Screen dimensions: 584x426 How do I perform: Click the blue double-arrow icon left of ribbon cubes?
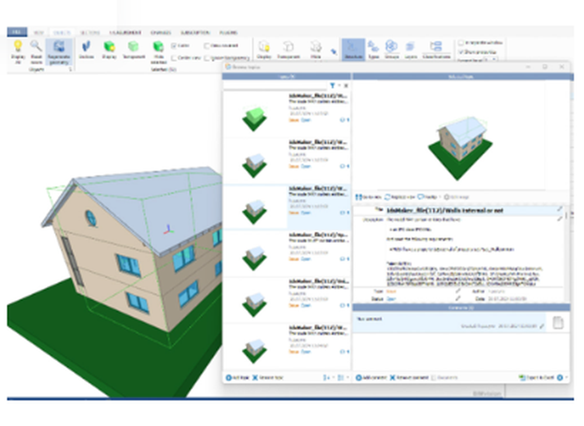pyautogui.click(x=86, y=46)
